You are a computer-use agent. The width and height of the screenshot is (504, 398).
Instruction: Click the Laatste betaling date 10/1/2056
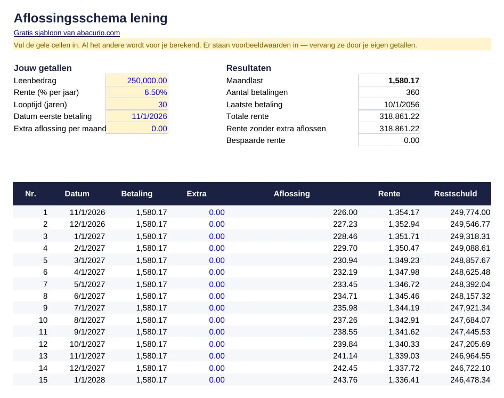point(389,105)
